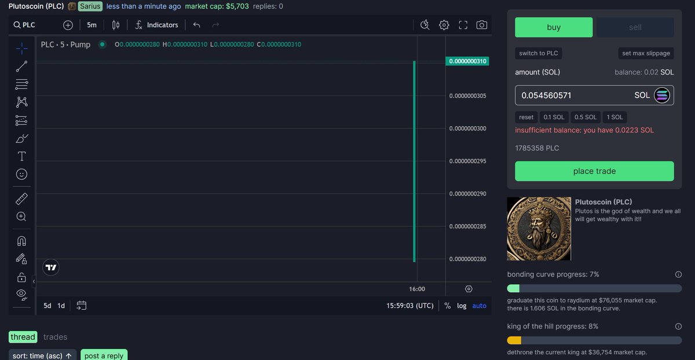Toggle percentage scale mode
This screenshot has height=360, width=695.
tap(448, 306)
